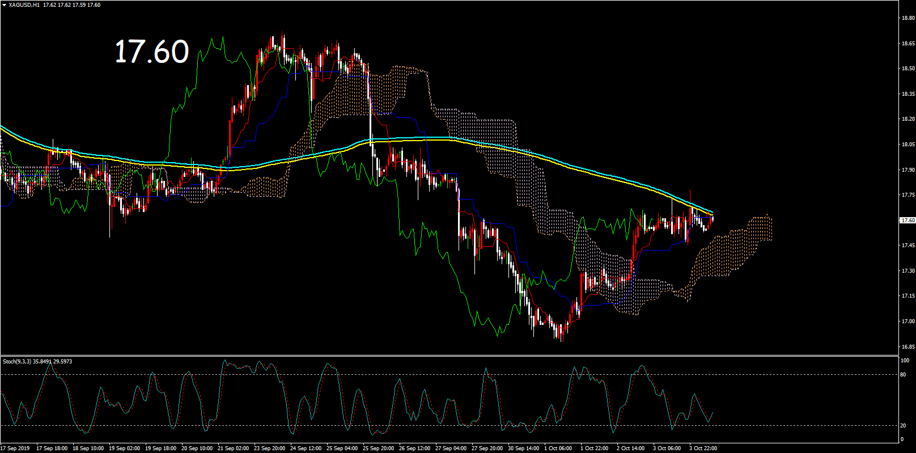Click the 17 Sep 18:00 time label
This screenshot has width=916, height=453.
click(x=52, y=448)
